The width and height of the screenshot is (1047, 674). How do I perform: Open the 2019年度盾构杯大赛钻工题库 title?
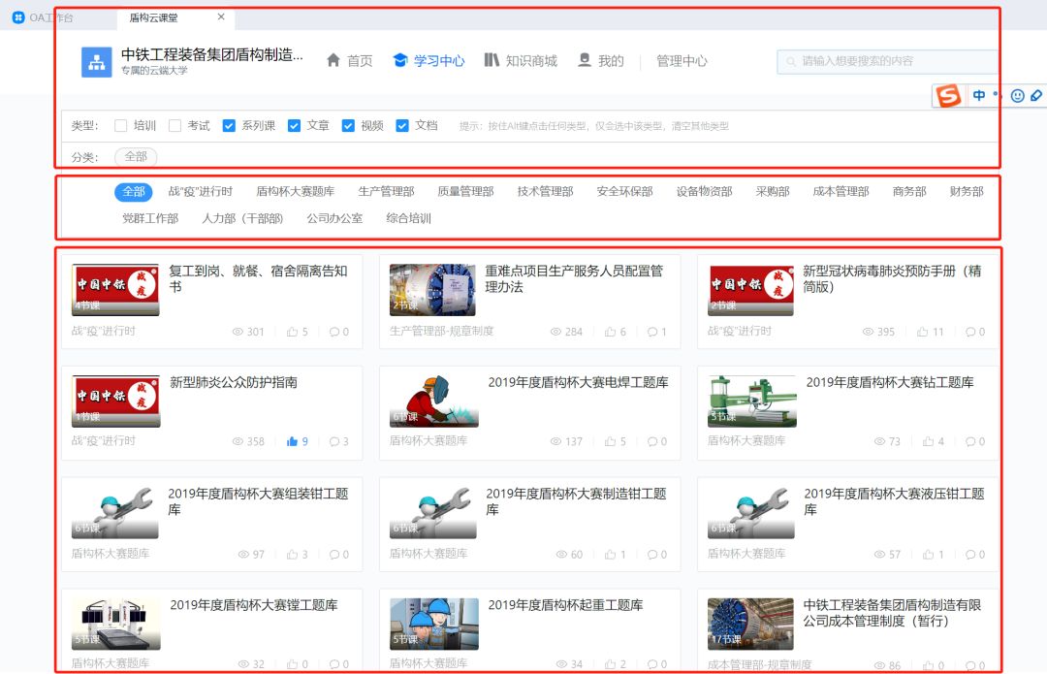[x=889, y=382]
